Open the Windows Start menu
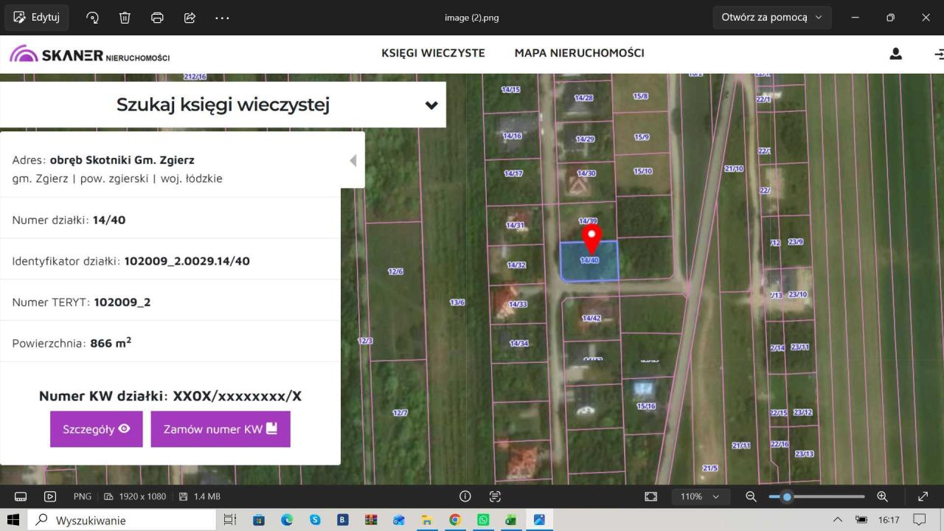944x531 pixels. [13, 520]
